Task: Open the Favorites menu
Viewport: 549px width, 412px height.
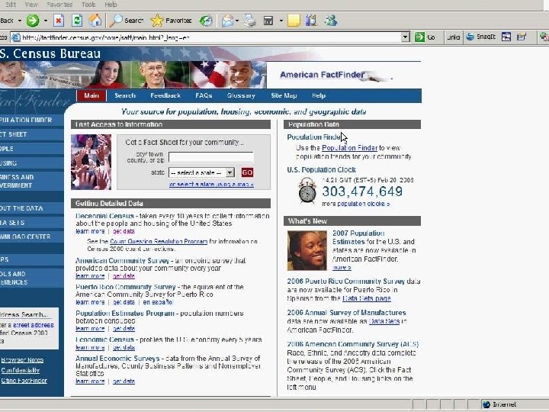Action: 59,5
